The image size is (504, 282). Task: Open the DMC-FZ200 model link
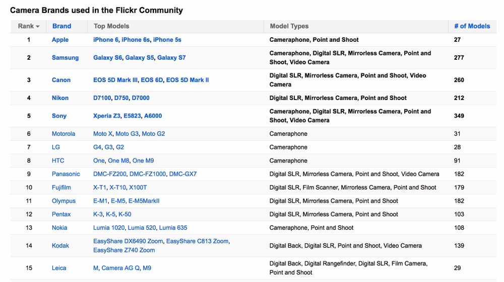point(109,174)
